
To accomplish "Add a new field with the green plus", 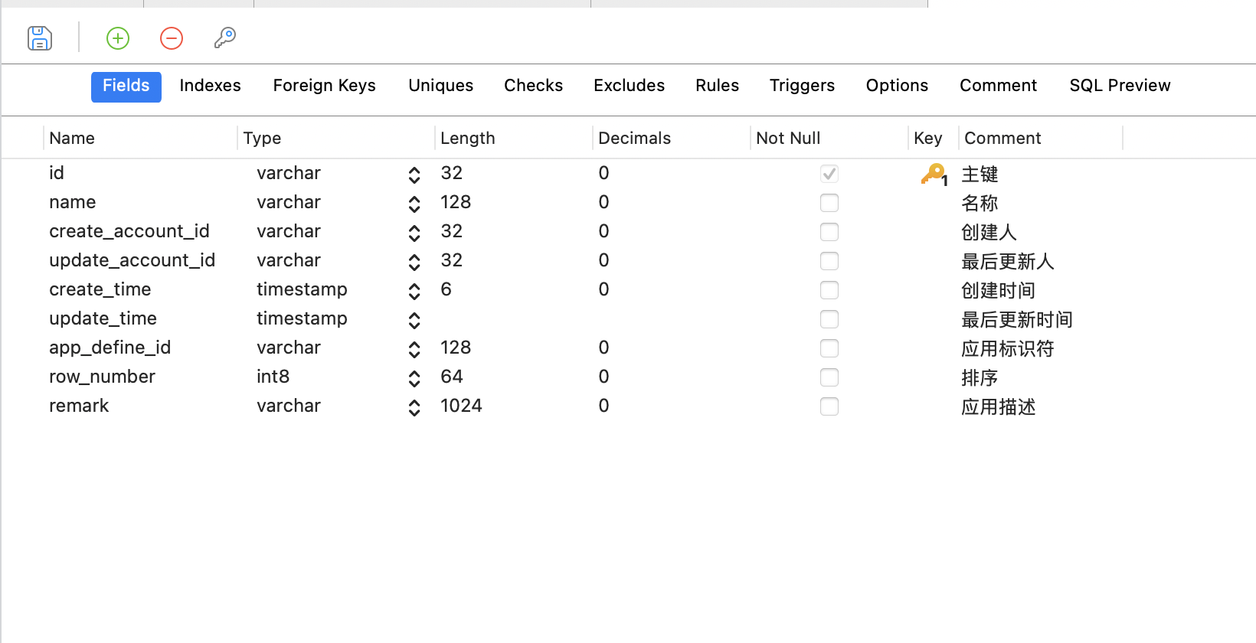I will pyautogui.click(x=118, y=38).
